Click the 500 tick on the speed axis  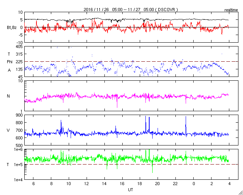20,145
